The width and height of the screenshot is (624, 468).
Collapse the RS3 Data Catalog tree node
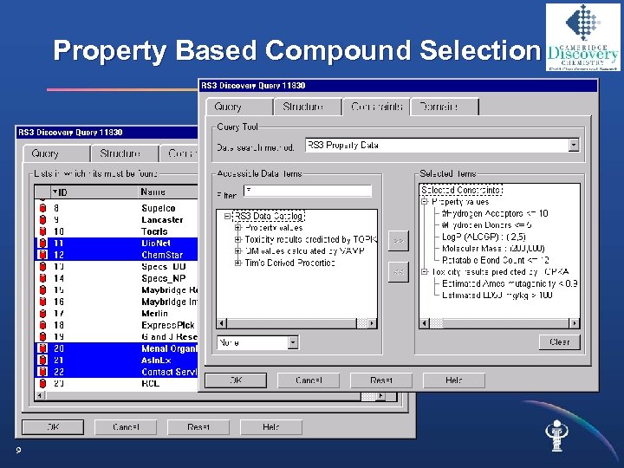pyautogui.click(x=227, y=216)
